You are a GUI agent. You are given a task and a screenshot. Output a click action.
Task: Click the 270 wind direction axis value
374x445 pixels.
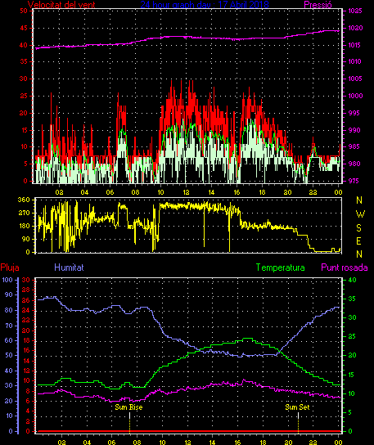pos(24,213)
